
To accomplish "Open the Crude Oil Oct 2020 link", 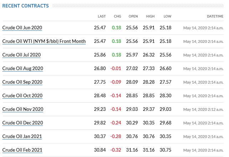I will pyautogui.click(x=22, y=95).
